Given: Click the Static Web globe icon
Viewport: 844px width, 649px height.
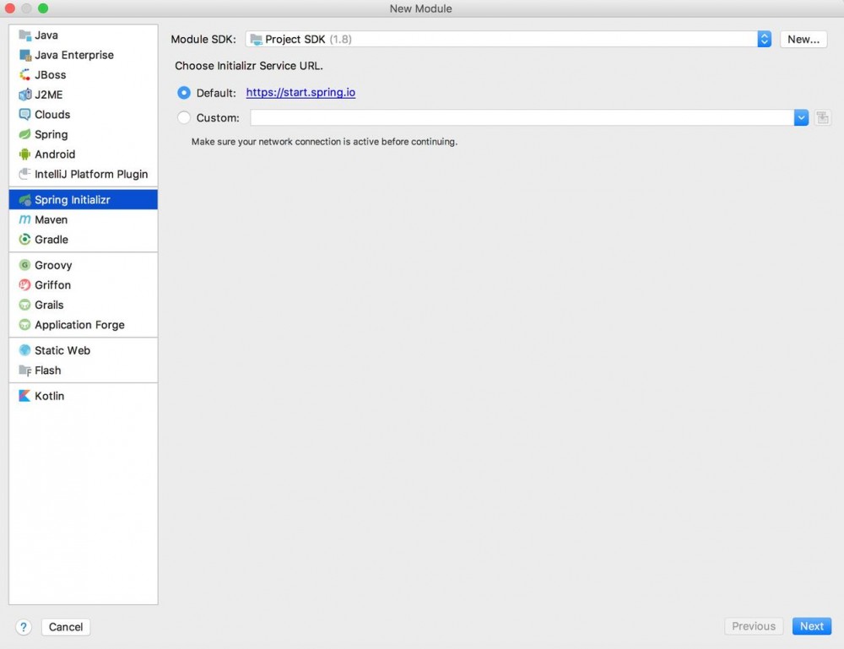Looking at the screenshot, I should pyautogui.click(x=24, y=350).
